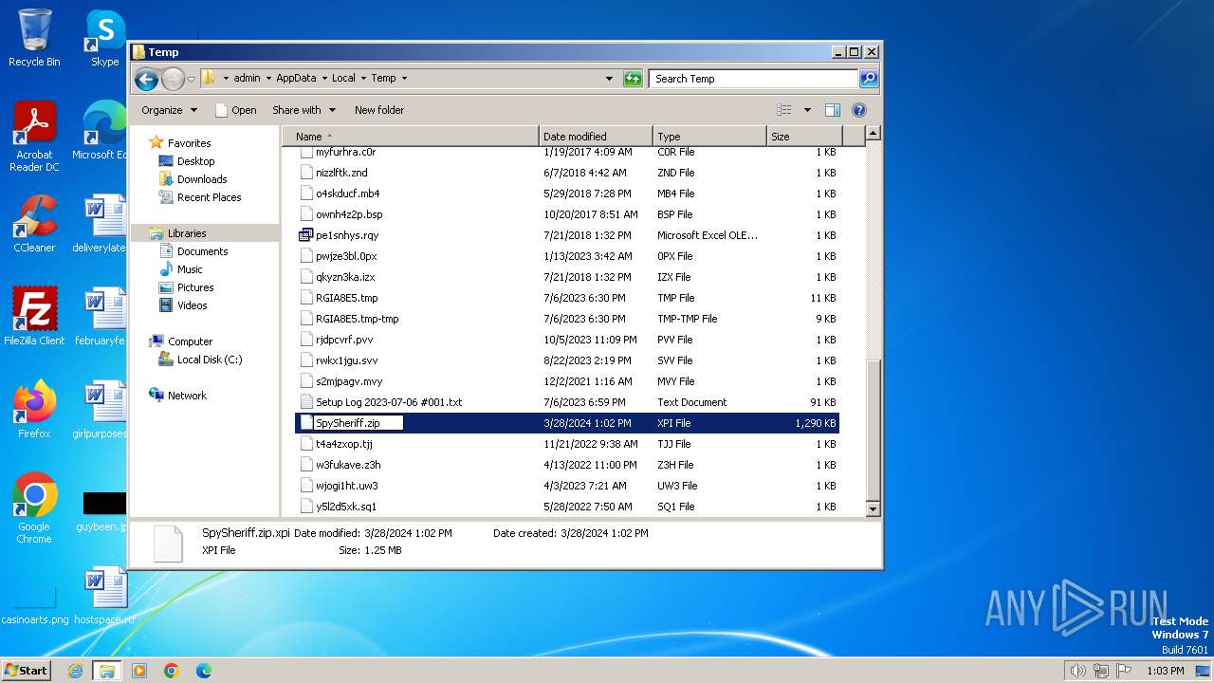Click the SpySheriff.zip rename text box
1214x683 pixels.
[x=359, y=423]
